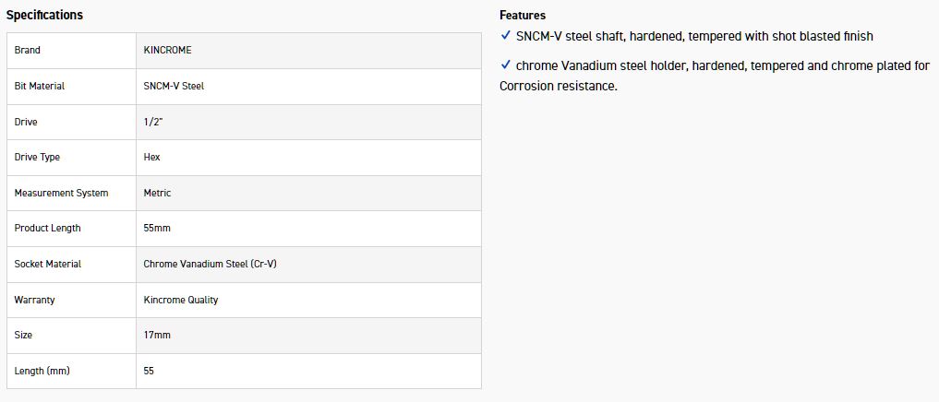
Task: Click the Drive Type label
Action: 37,157
